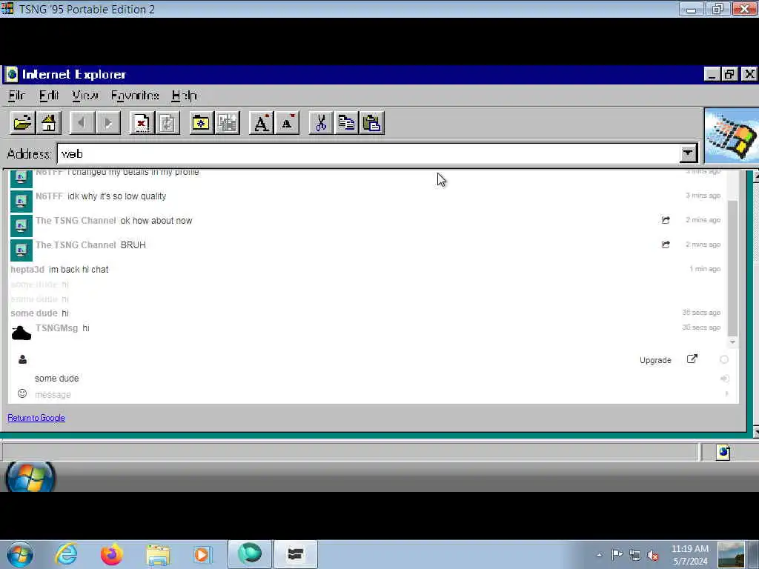Viewport: 759px width, 569px height.
Task: Go to the Home page icon
Action: (48, 123)
